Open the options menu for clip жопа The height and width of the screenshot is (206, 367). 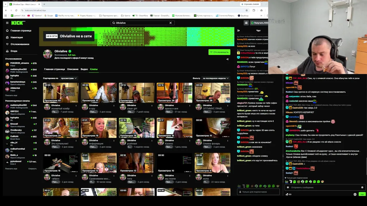[228, 176]
